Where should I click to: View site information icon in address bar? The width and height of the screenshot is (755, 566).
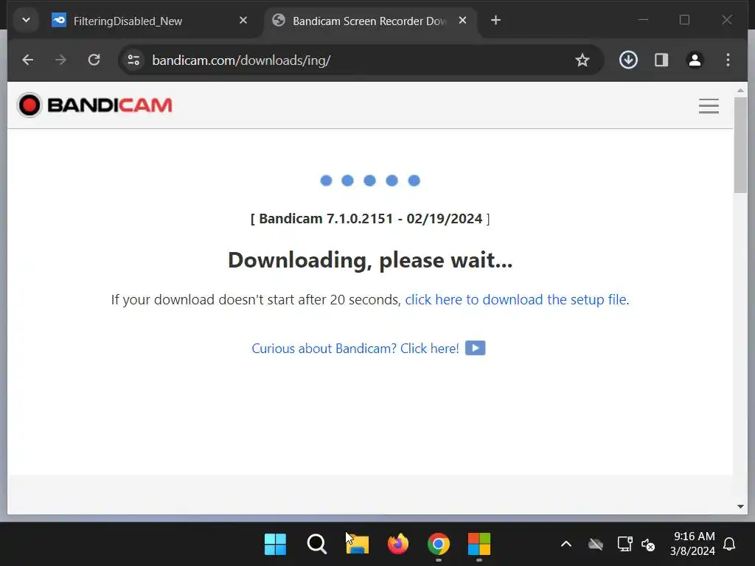[x=133, y=60]
